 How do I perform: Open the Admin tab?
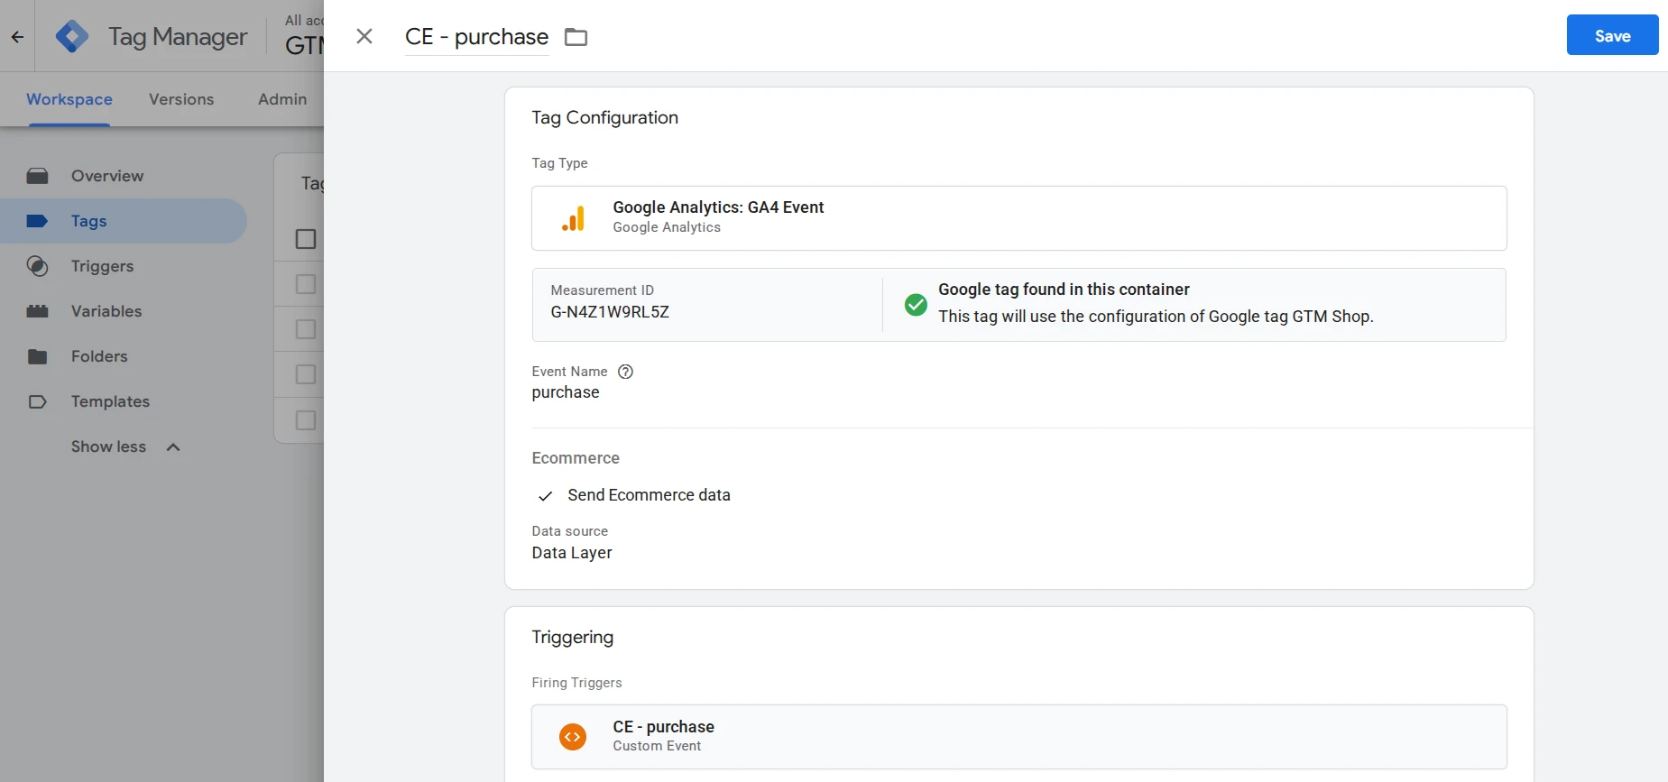click(282, 99)
